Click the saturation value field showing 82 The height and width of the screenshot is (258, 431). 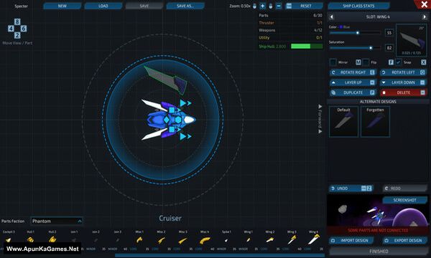pyautogui.click(x=389, y=48)
